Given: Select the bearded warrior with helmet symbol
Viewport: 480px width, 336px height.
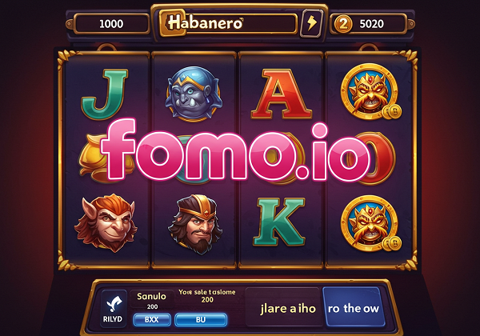Looking at the screenshot, I should pos(196,223).
